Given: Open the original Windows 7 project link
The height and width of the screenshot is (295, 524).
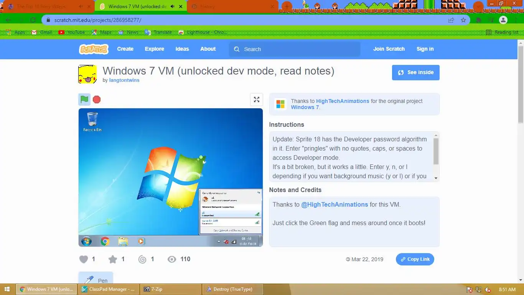Looking at the screenshot, I should [x=305, y=107].
